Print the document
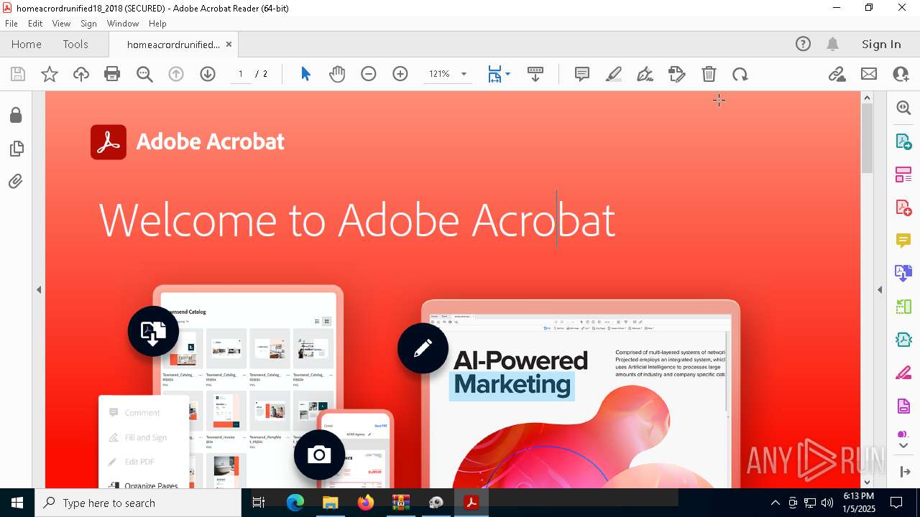The height and width of the screenshot is (517, 920). coord(112,74)
